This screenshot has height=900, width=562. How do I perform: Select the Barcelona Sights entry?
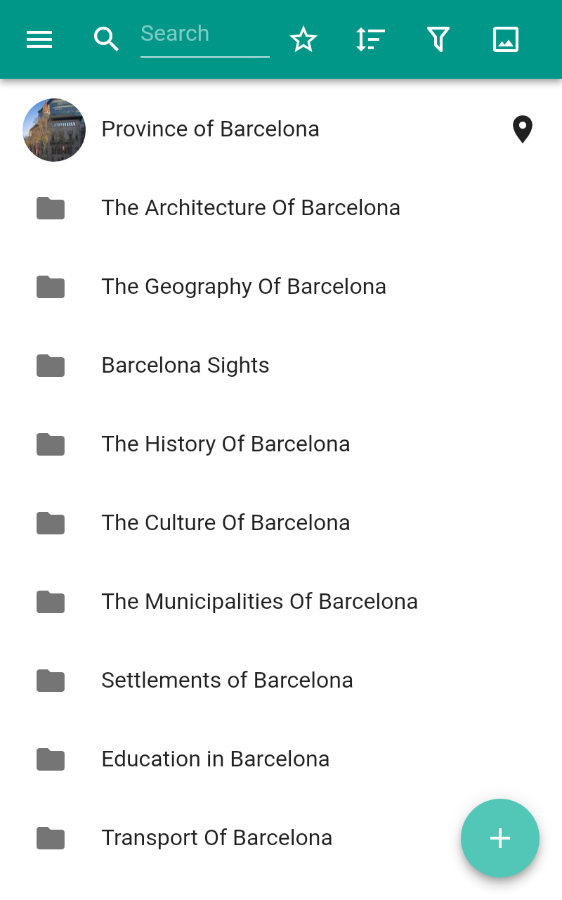pyautogui.click(x=185, y=366)
